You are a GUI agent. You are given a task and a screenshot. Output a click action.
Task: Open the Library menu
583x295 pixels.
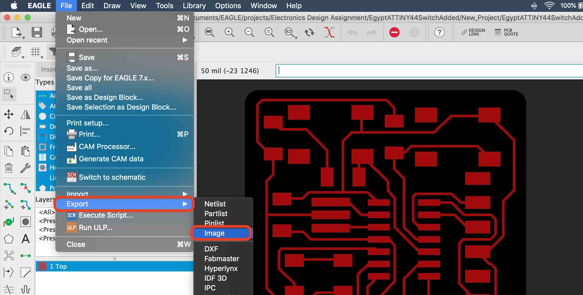point(194,6)
